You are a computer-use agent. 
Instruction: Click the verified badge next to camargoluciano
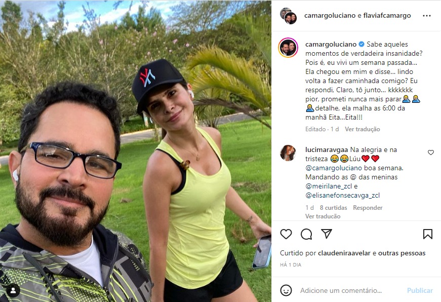362,44
